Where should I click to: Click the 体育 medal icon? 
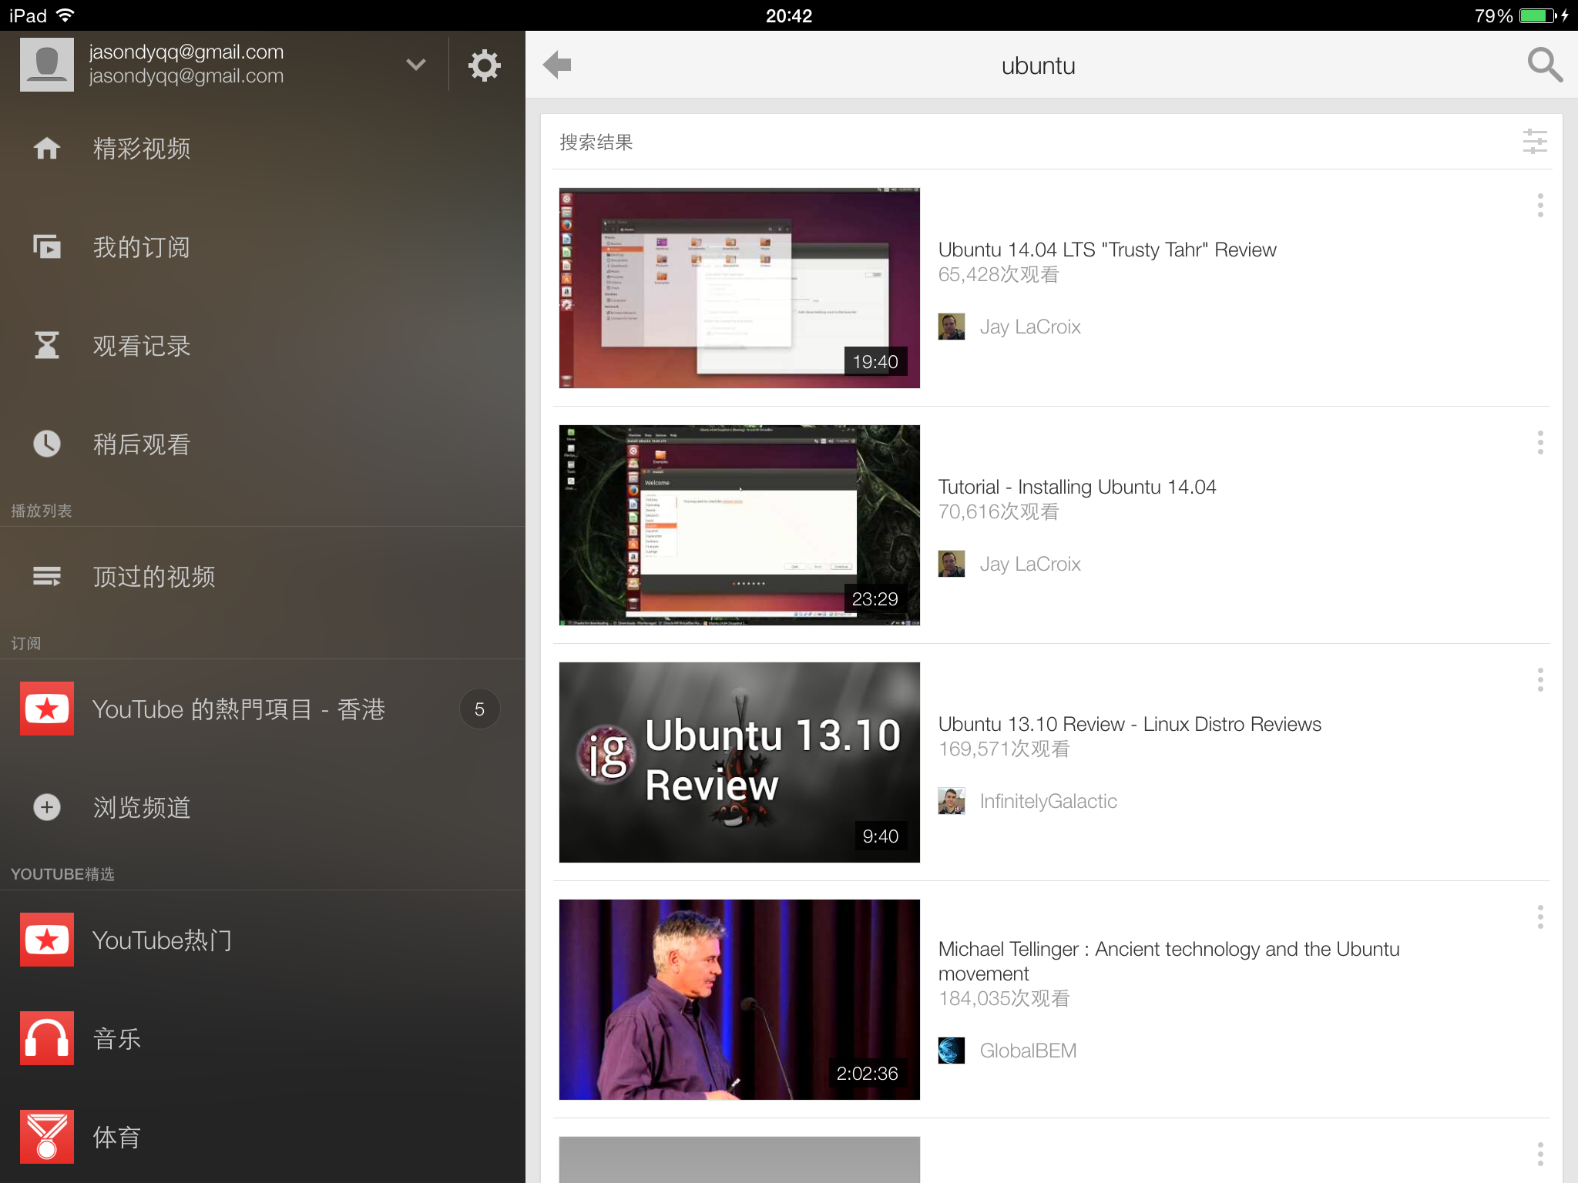tap(47, 1137)
